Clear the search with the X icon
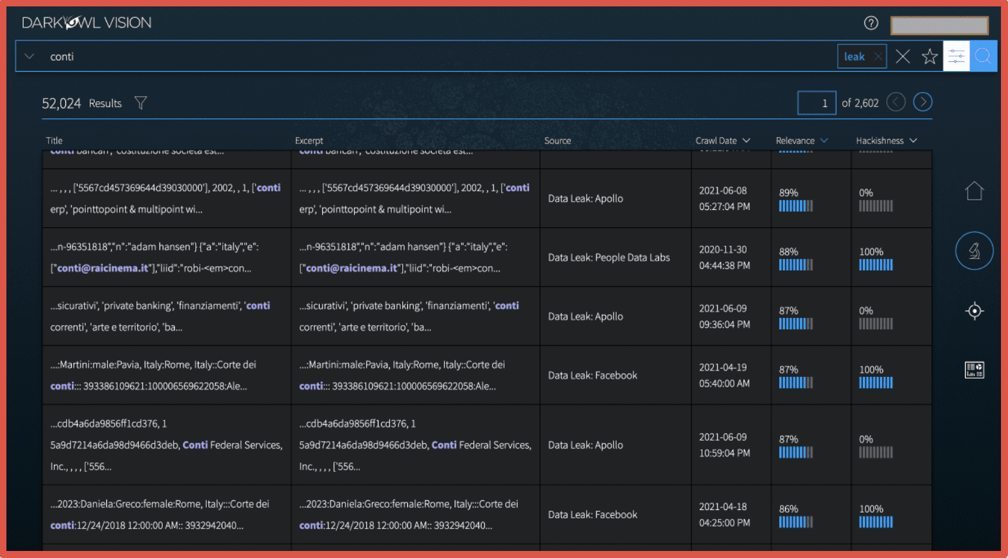This screenshot has height=558, width=1008. (x=903, y=56)
